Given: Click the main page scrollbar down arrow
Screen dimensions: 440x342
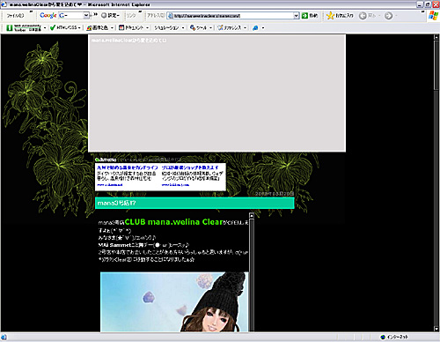Looking at the screenshot, I should (x=436, y=329).
